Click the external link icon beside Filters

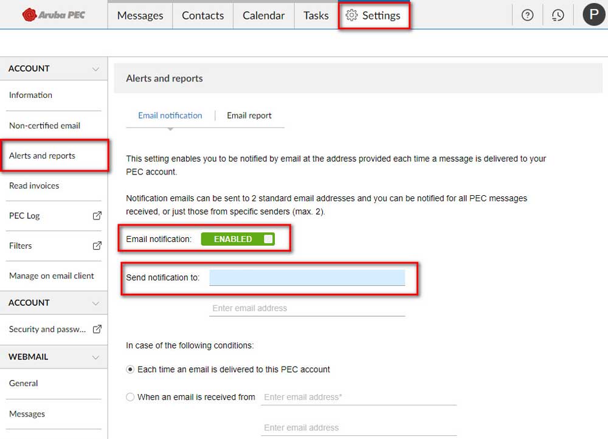coord(97,246)
